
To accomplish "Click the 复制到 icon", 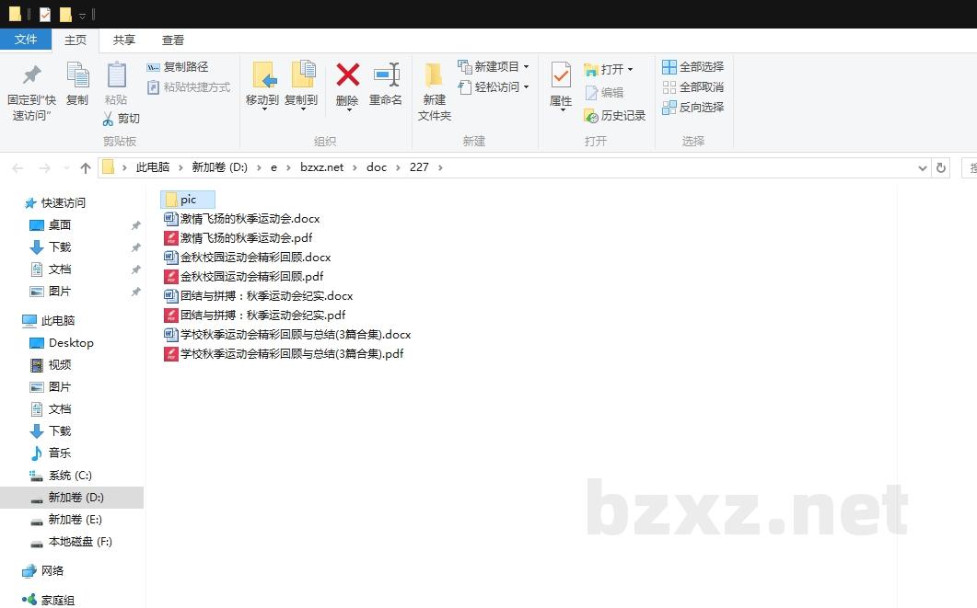I will click(301, 87).
